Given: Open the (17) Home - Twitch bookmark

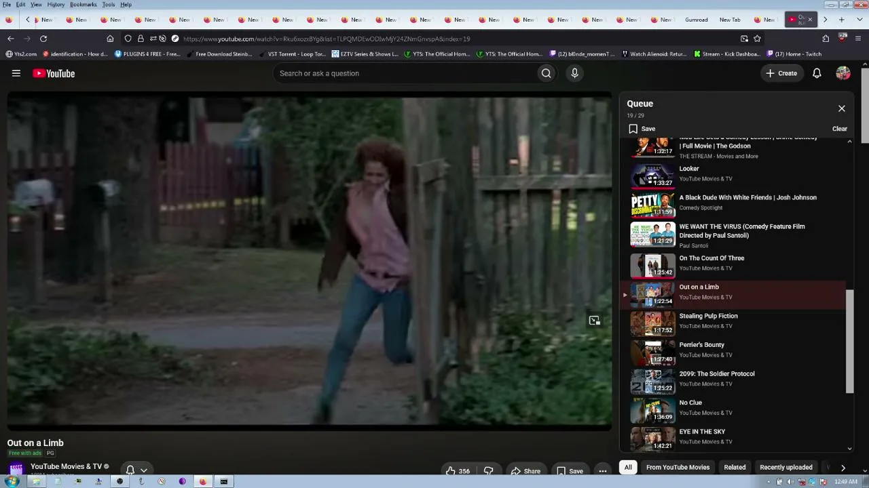Looking at the screenshot, I should (x=794, y=54).
